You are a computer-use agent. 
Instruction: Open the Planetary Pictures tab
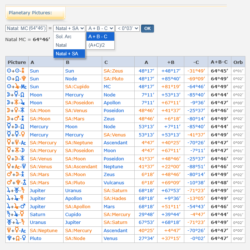[35, 13]
